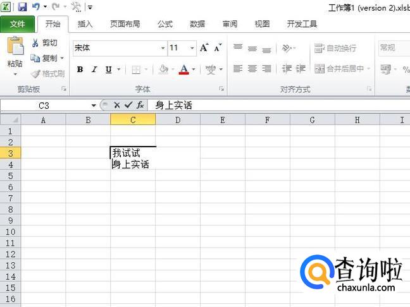Switch to the 开发工具 tab
The image size is (410, 307).
pos(302,24)
